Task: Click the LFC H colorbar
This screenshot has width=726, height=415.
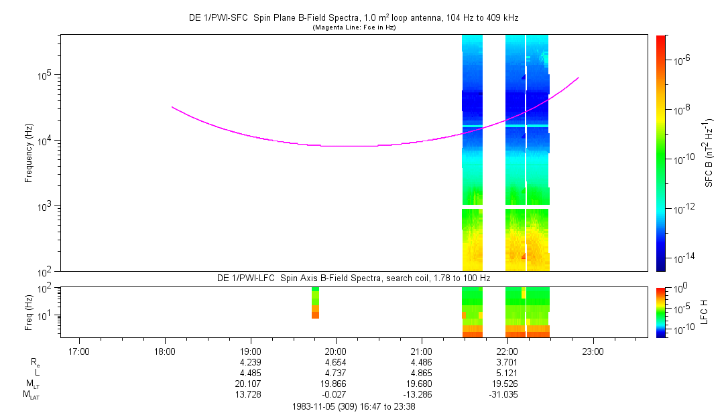Action: point(661,312)
